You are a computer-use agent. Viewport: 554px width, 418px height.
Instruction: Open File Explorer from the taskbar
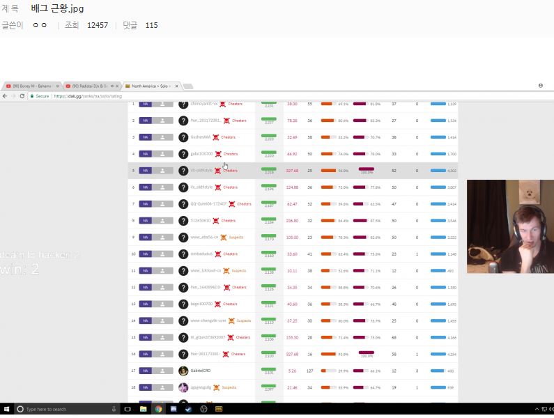coord(143,410)
